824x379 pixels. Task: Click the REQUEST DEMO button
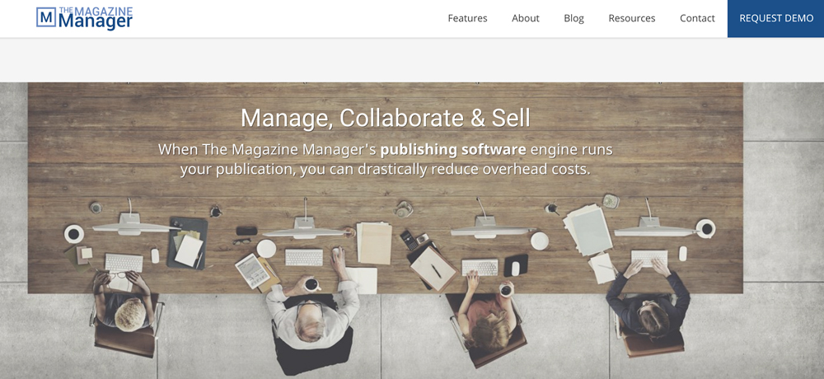(775, 18)
